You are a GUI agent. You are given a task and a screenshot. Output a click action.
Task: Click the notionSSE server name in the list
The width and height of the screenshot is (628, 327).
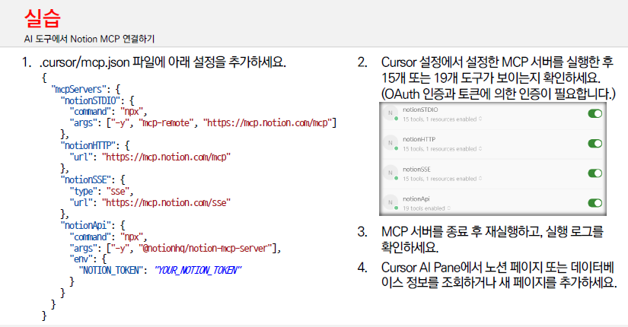416,170
